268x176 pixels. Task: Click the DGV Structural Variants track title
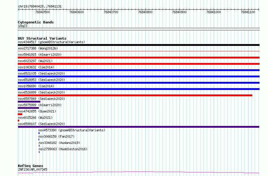[42, 38]
